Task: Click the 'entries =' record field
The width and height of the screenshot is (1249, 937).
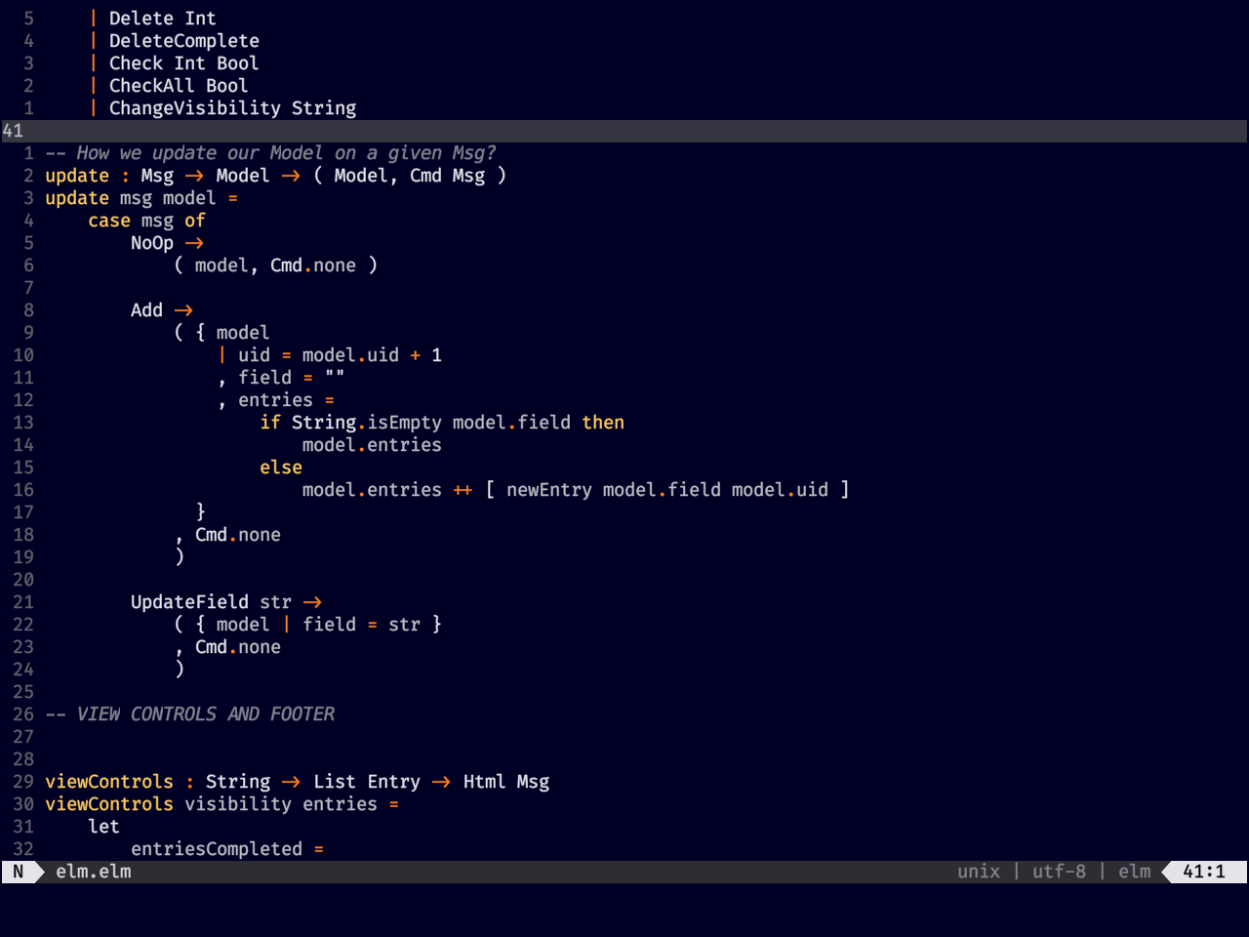Action: 287,400
